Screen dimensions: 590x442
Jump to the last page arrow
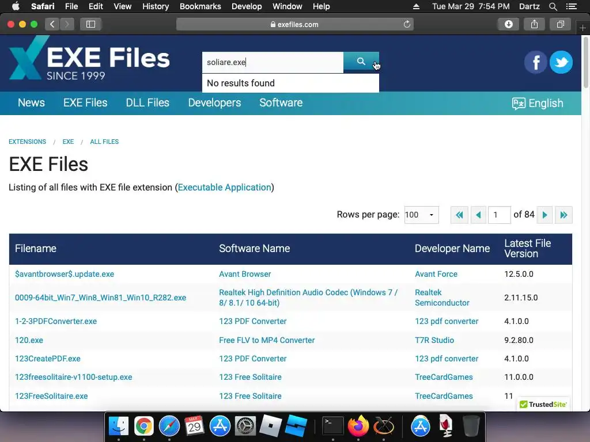coord(563,215)
